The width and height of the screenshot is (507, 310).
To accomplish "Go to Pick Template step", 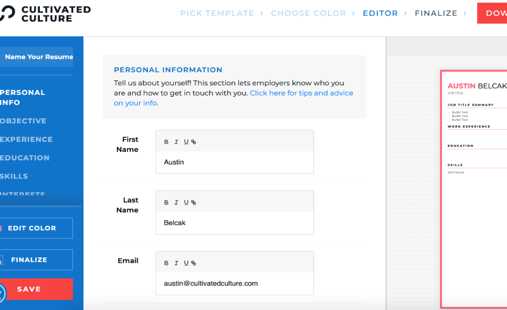I will click(x=217, y=13).
